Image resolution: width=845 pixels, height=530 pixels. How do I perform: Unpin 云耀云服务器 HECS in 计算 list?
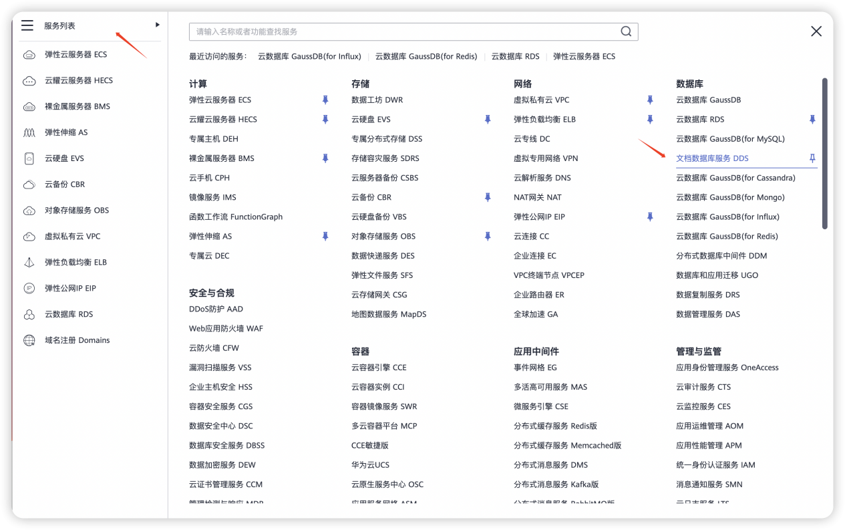(x=325, y=120)
